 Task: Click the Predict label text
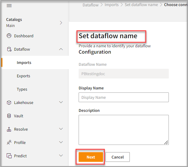coord(20,156)
